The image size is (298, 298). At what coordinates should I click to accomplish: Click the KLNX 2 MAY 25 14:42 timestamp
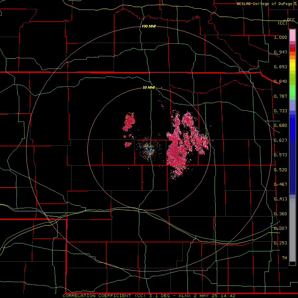tap(207, 296)
